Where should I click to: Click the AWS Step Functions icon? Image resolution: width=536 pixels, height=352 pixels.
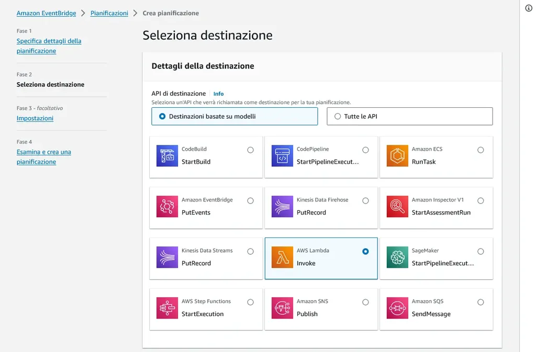[x=167, y=308]
